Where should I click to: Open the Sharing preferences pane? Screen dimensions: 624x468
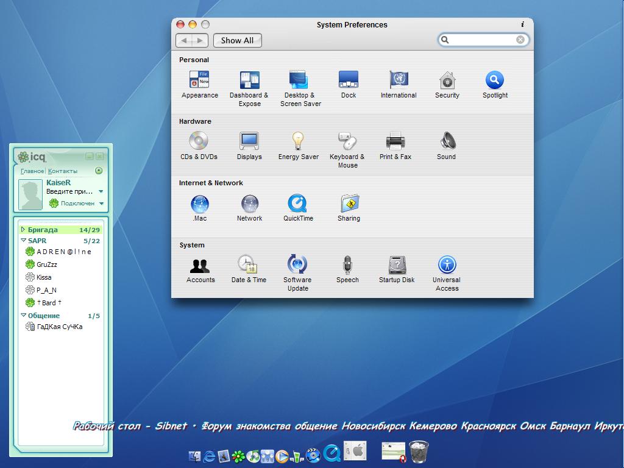[x=349, y=208]
